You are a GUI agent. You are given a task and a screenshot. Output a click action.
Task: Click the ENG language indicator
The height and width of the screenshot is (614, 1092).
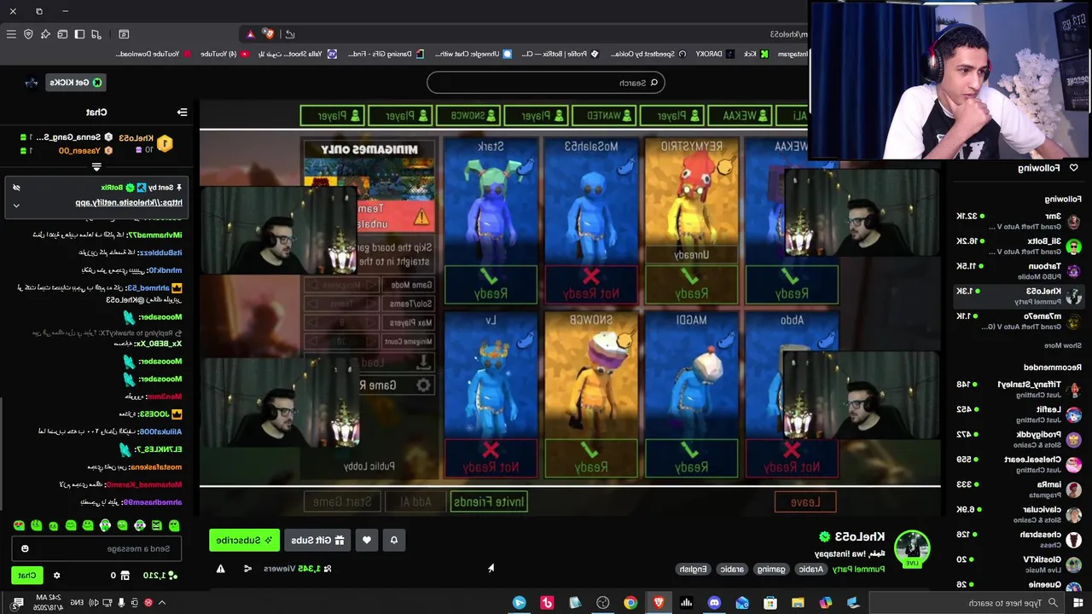[x=76, y=603]
